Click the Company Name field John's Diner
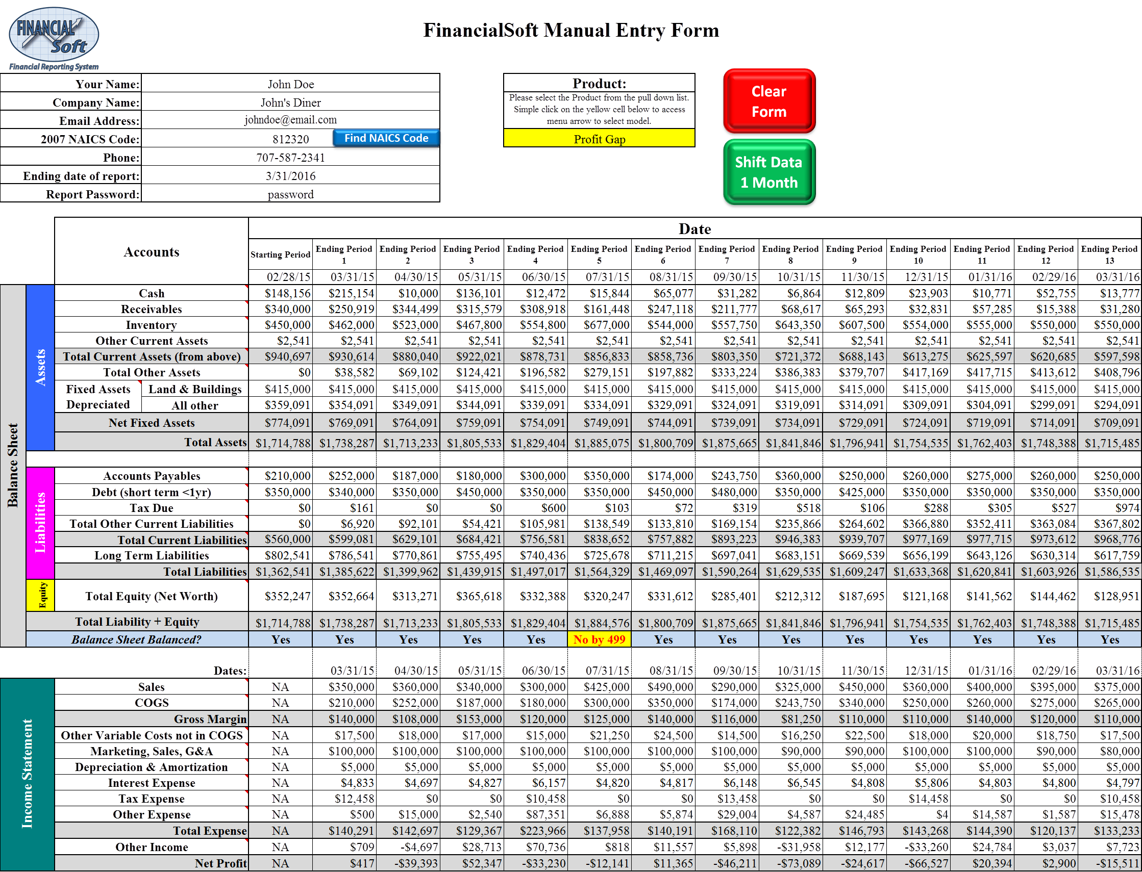This screenshot has height=872, width=1142. point(290,102)
